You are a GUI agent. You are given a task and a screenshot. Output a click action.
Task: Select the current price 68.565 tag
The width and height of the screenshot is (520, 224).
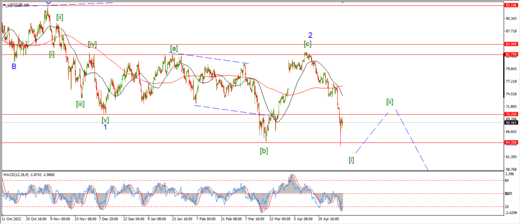511,122
